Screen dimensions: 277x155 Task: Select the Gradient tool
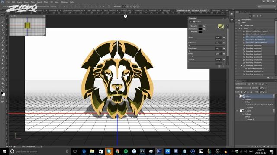(x=3, y=56)
